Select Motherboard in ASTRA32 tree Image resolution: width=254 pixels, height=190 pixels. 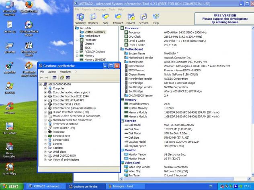92,36
